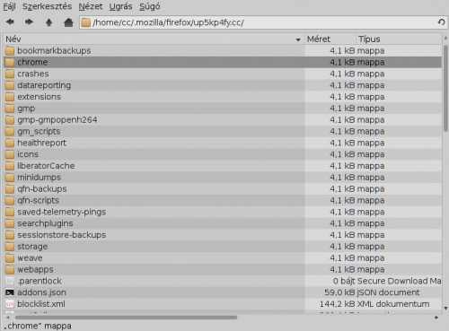Click the folder icon beside liberatorCache
The image size is (449, 331).
(x=10, y=166)
